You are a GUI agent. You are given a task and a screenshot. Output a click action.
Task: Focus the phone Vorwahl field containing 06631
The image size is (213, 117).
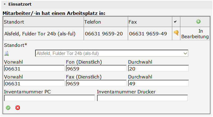click(35, 68)
